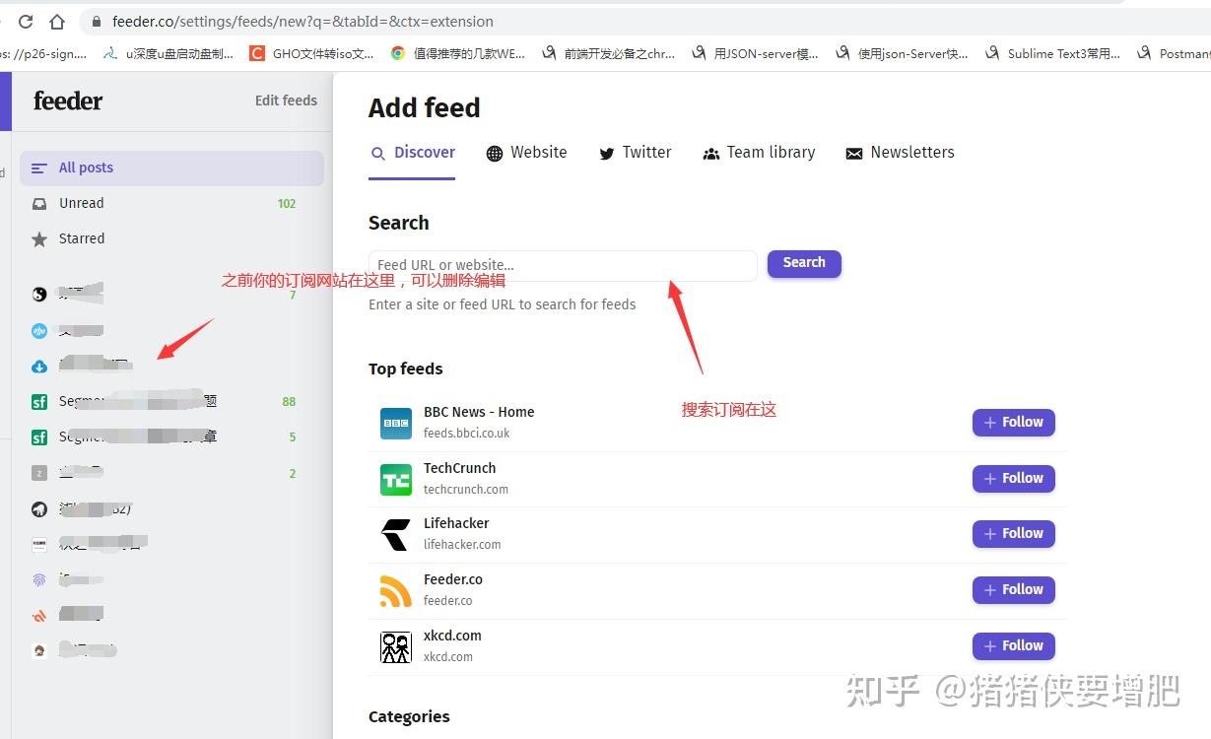Click the browser home icon
The height and width of the screenshot is (739, 1211).
tap(60, 21)
